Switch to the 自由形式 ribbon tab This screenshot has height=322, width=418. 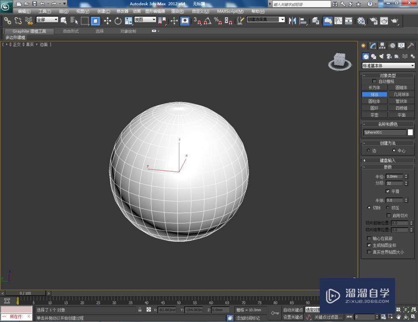(70, 31)
